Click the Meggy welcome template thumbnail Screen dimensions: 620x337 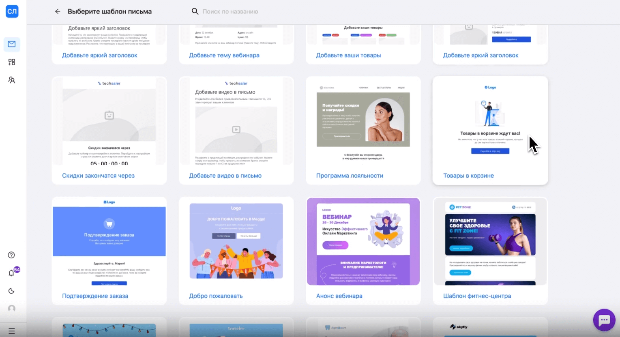click(x=236, y=241)
